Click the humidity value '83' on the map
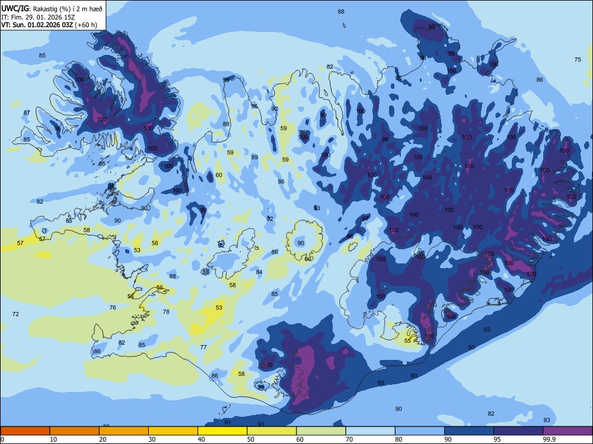The image size is (593, 444). coord(547,420)
